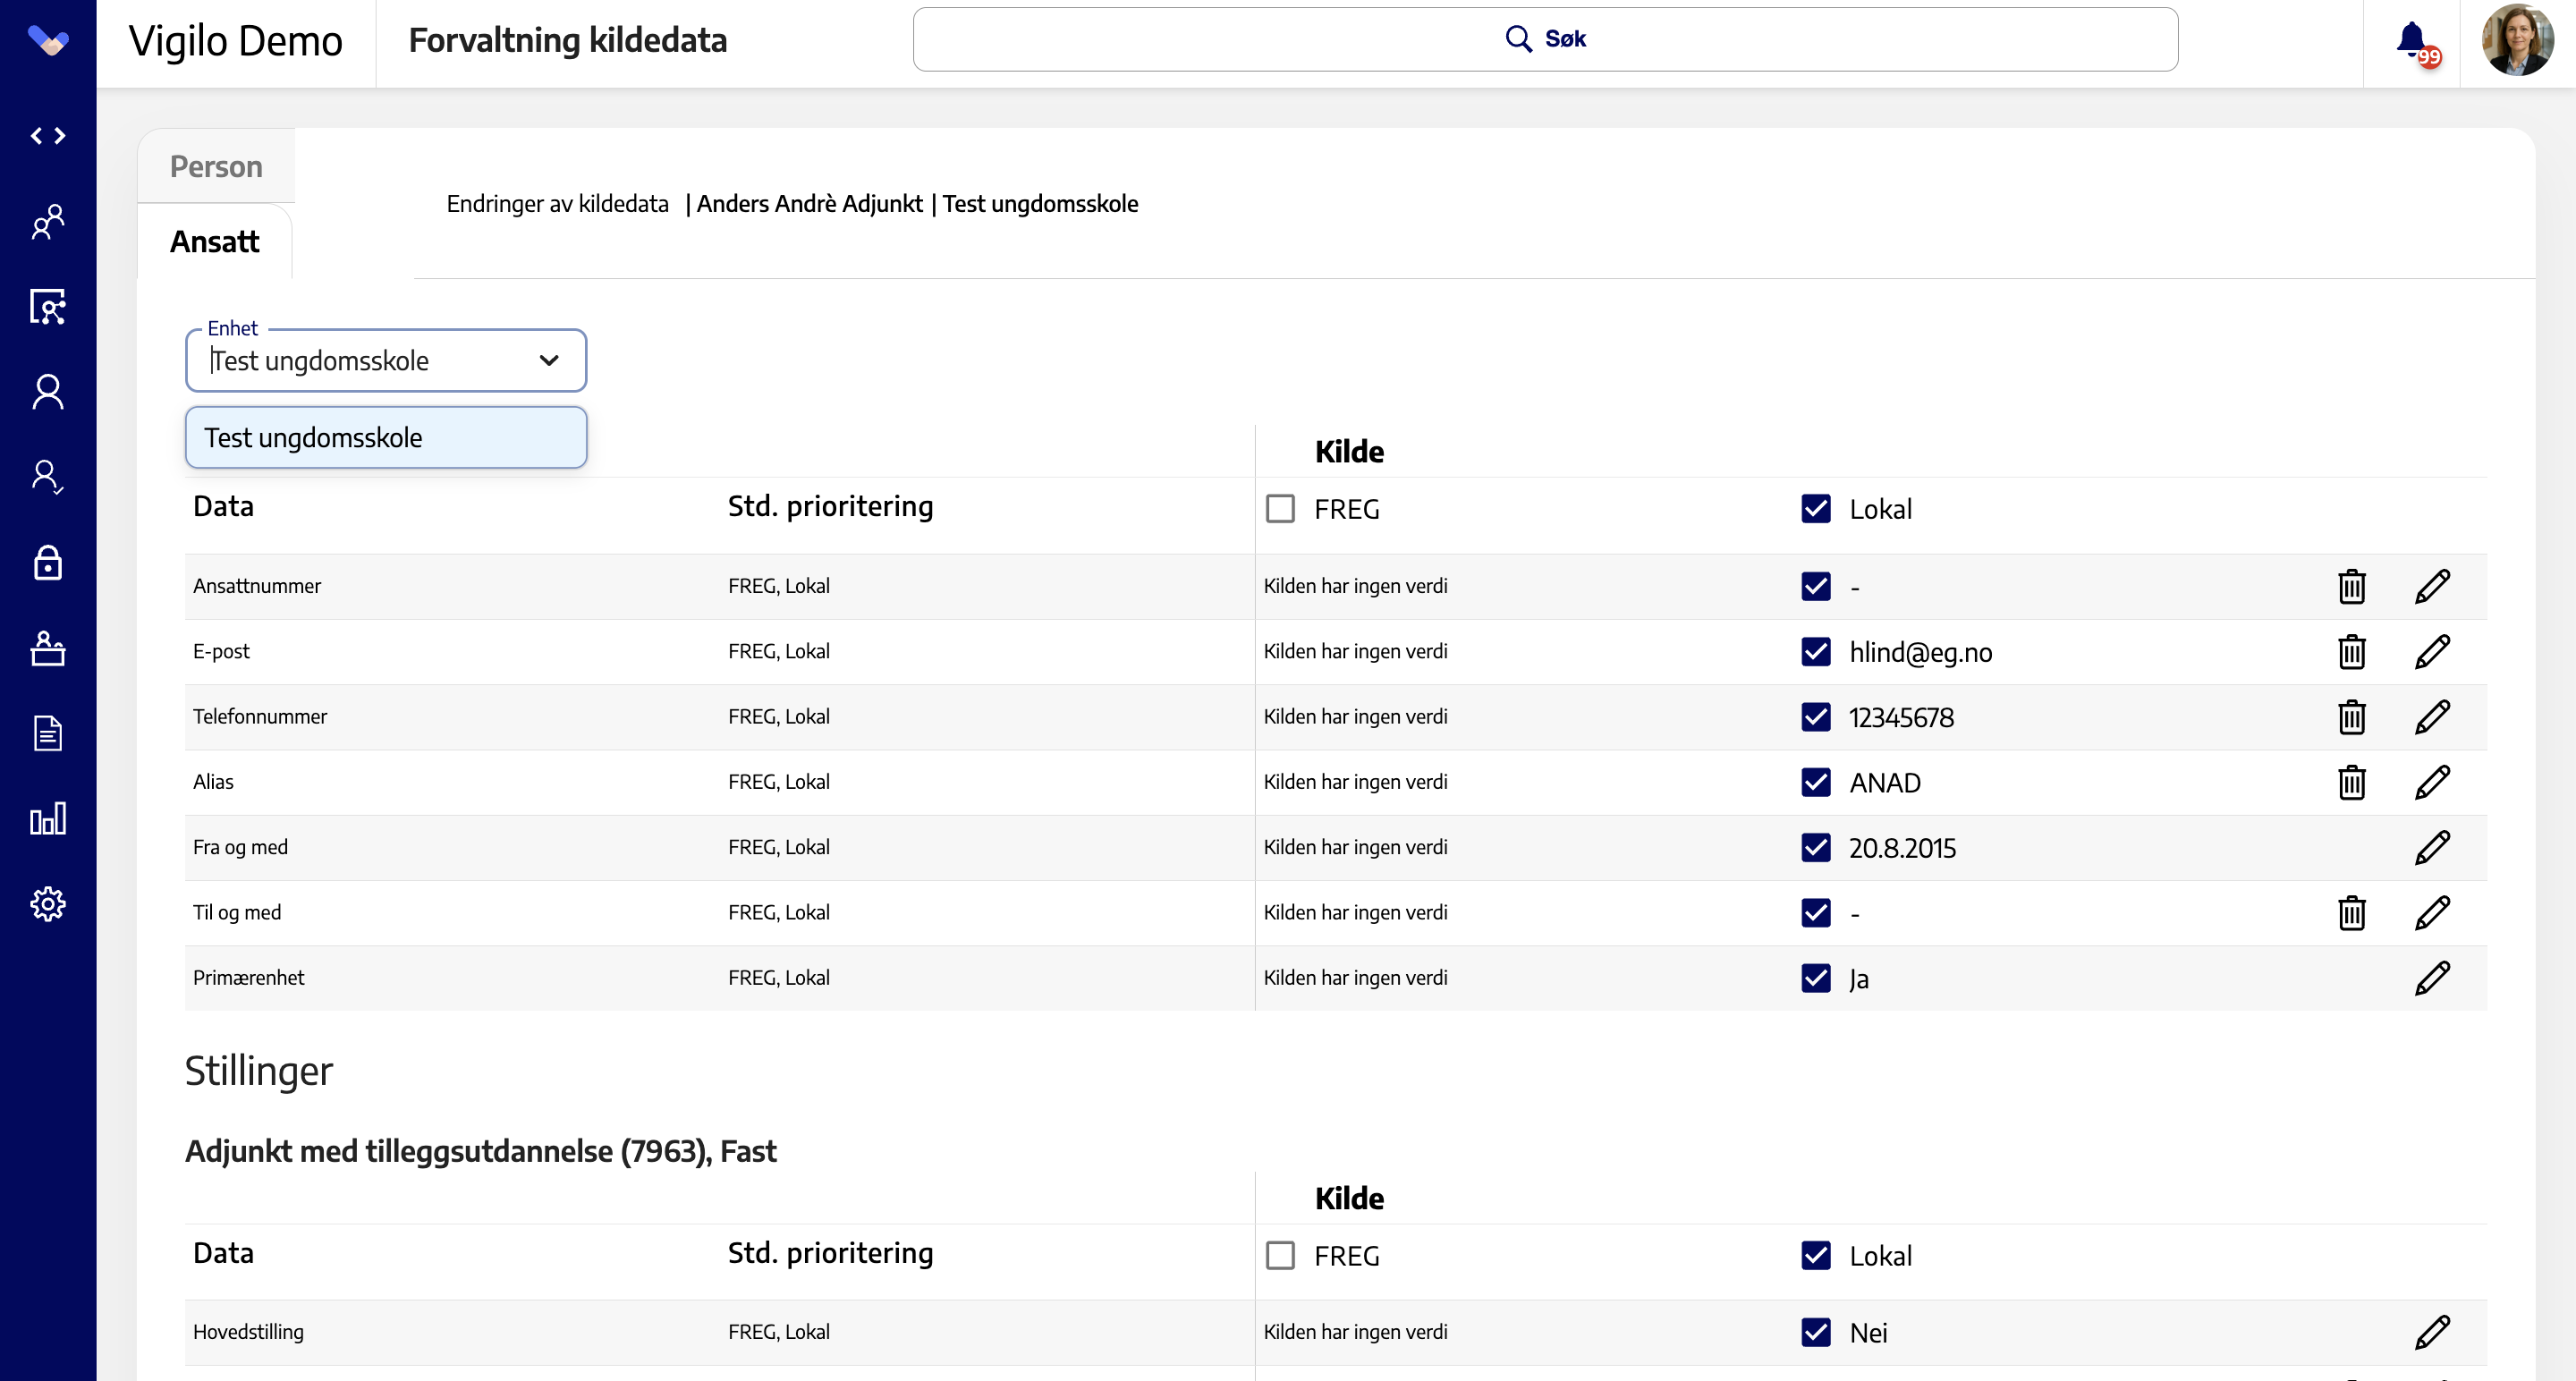Screen dimensions: 2576x1381
Task: Open the bar chart statistics sidebar icon
Action: pos(48,818)
